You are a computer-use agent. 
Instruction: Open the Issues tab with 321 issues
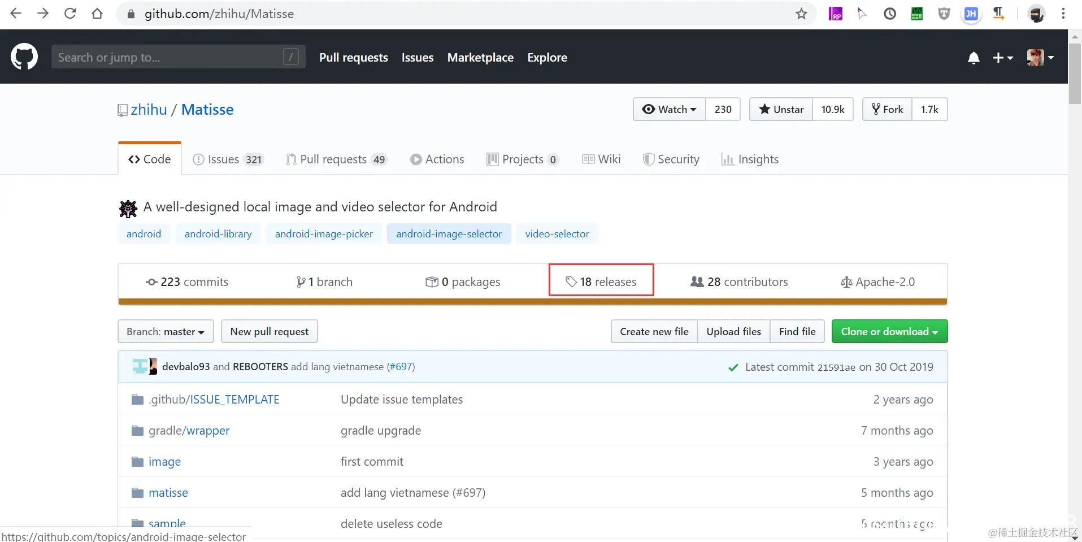(x=228, y=159)
